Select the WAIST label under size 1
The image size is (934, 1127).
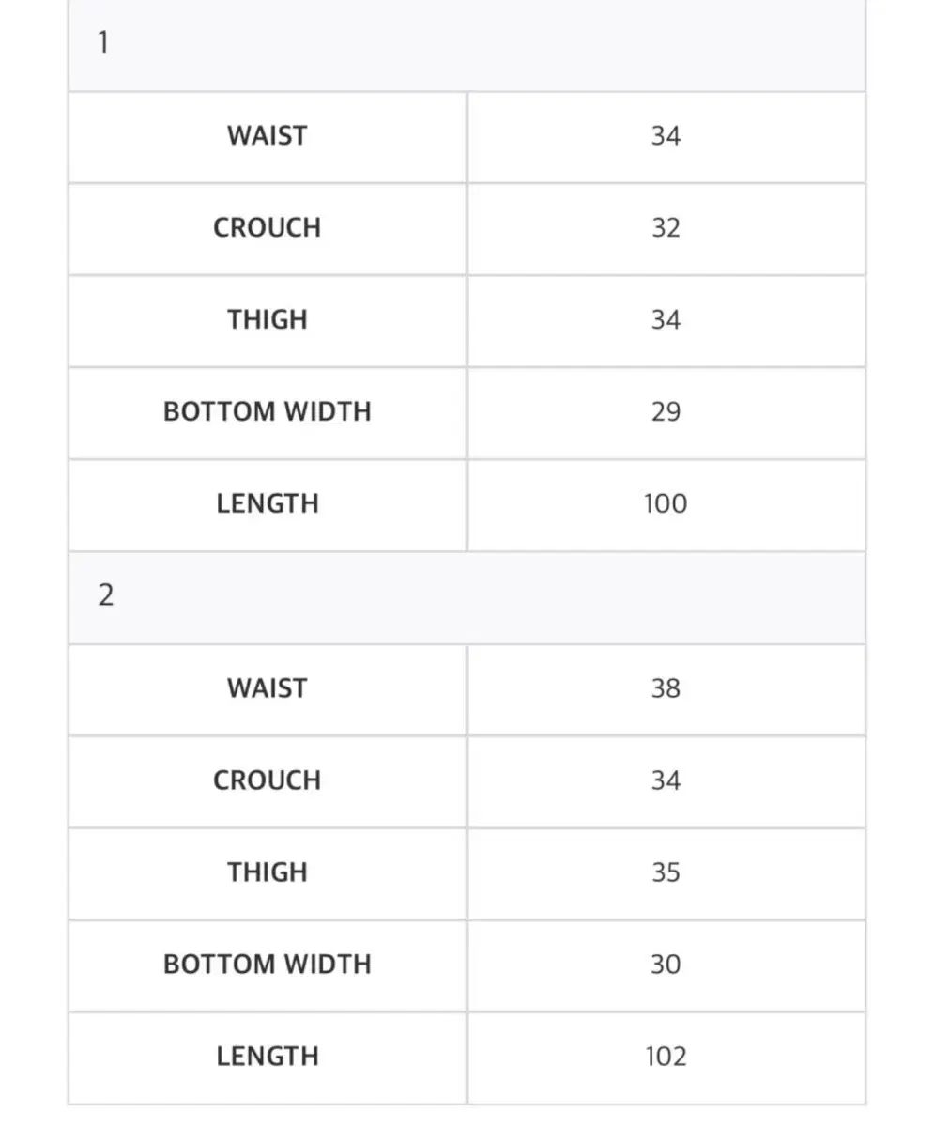tap(268, 135)
